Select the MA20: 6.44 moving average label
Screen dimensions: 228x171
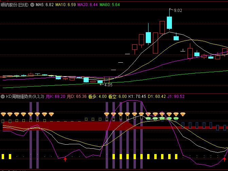click(x=88, y=5)
